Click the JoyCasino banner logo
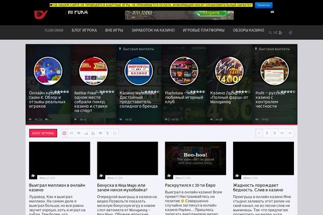This screenshot has width=323, height=215. [143, 13]
